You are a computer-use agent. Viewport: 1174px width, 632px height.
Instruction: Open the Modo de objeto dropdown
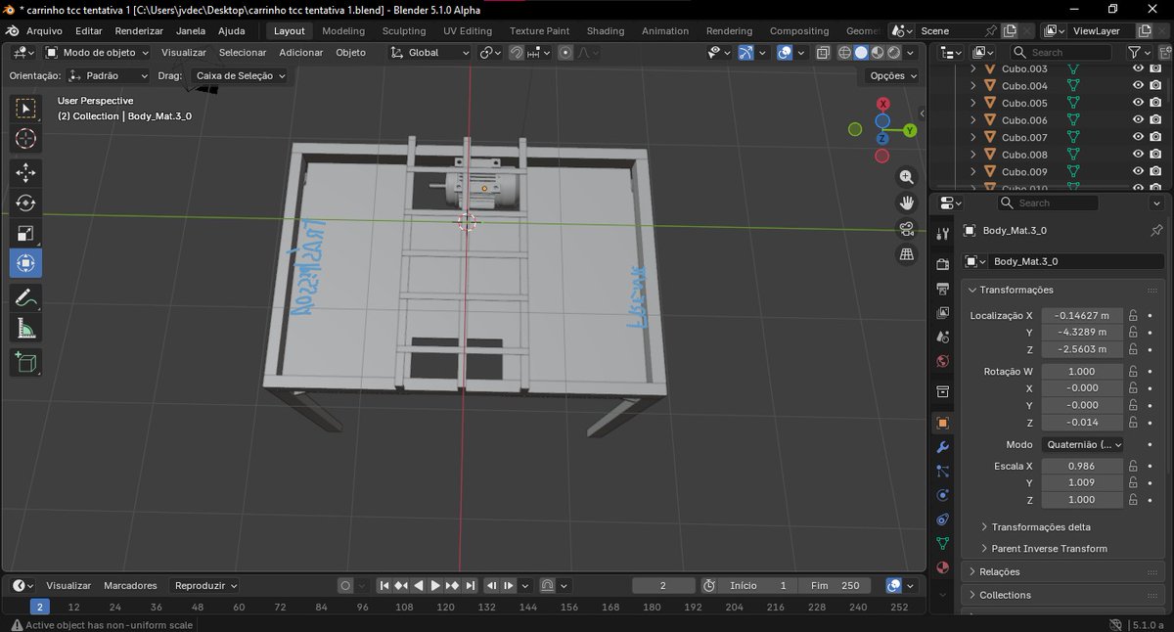tap(97, 53)
